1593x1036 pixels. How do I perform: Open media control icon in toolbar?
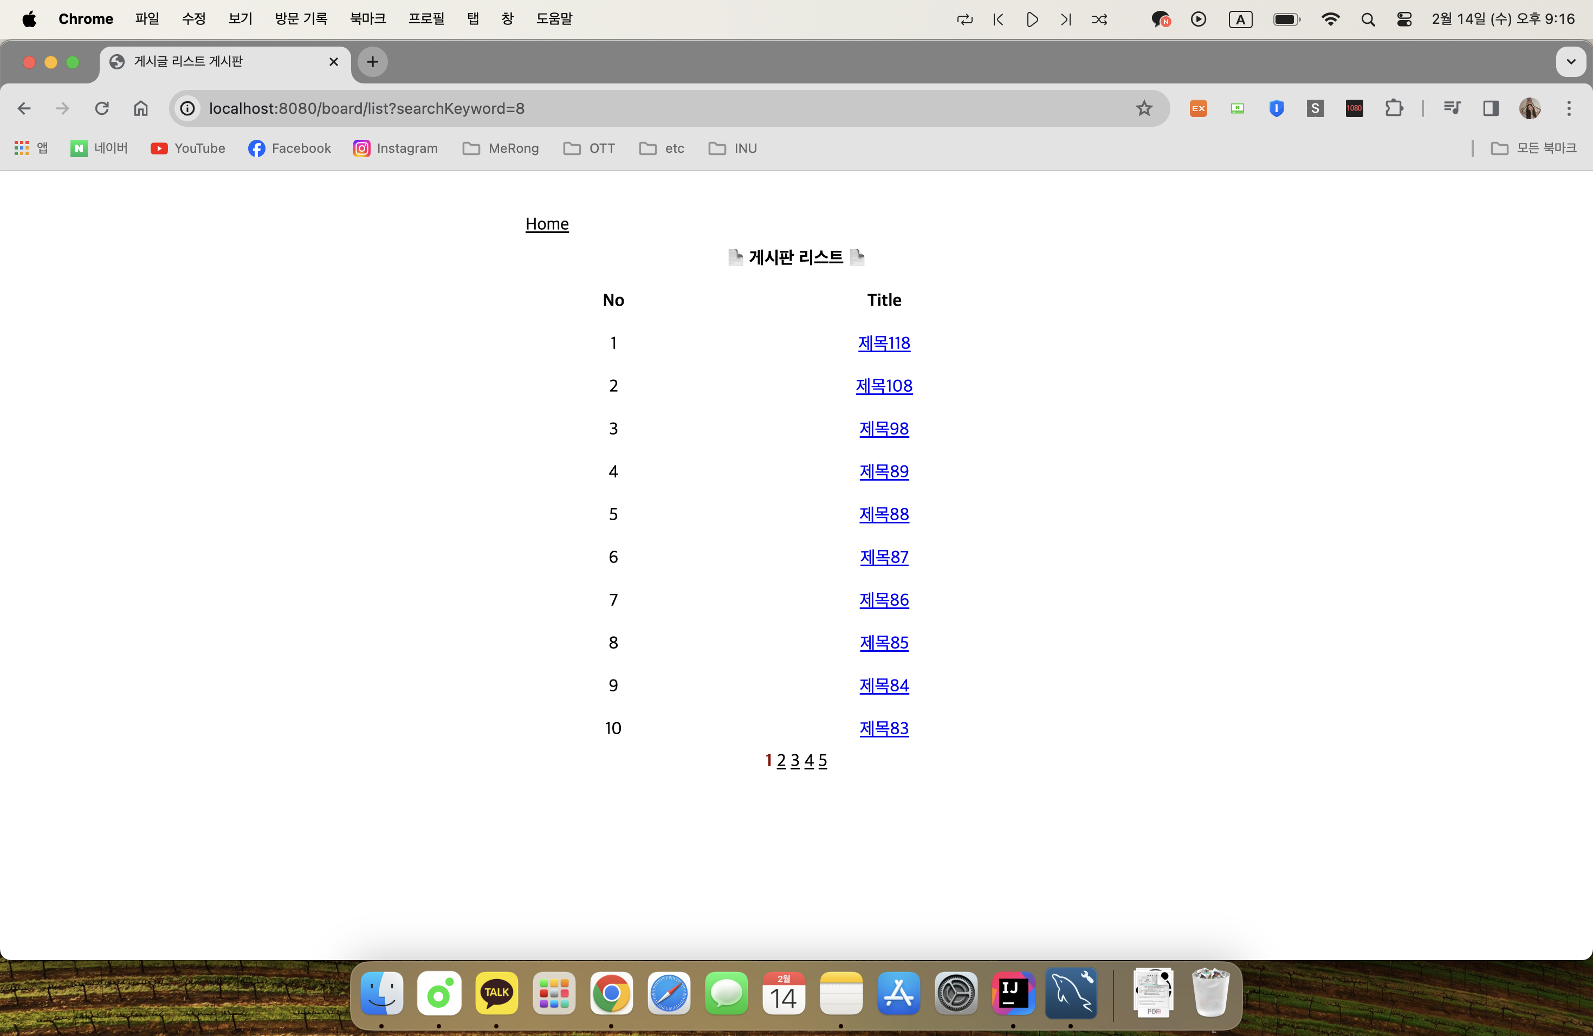click(x=1451, y=108)
